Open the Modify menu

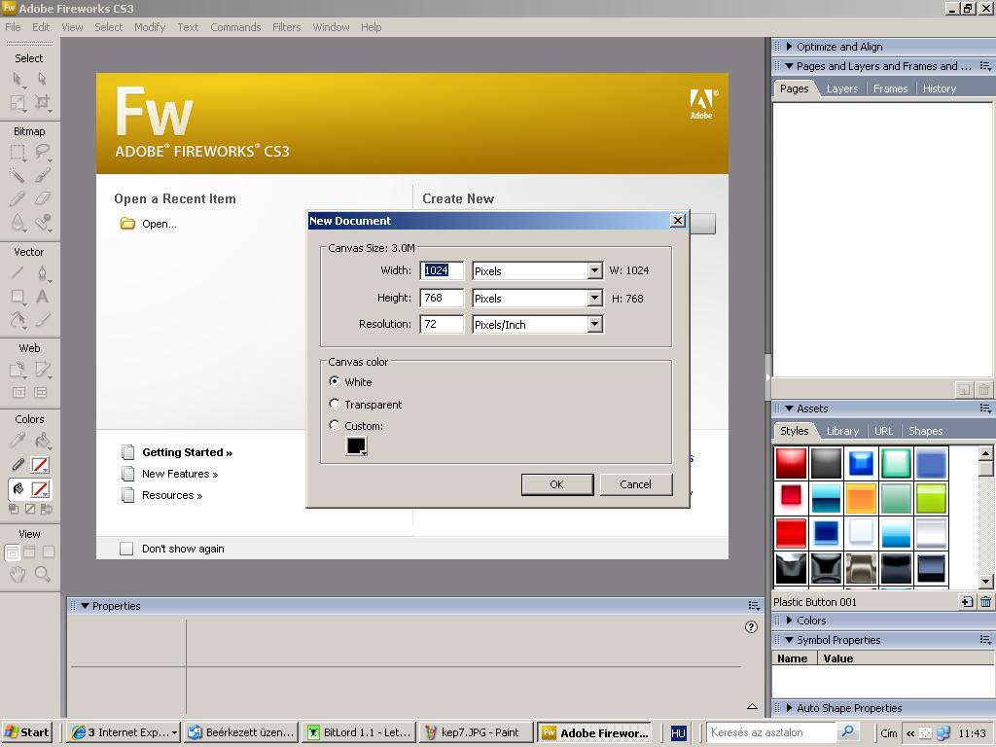[x=150, y=27]
